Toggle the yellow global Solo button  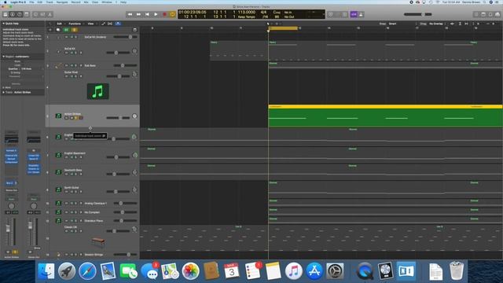(x=74, y=30)
